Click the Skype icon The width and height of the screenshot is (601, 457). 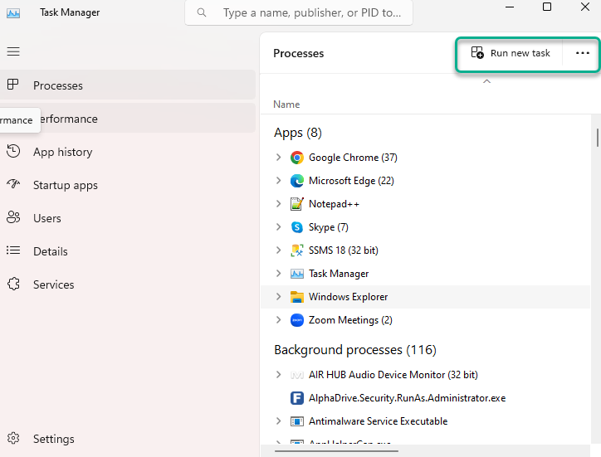[x=296, y=227]
